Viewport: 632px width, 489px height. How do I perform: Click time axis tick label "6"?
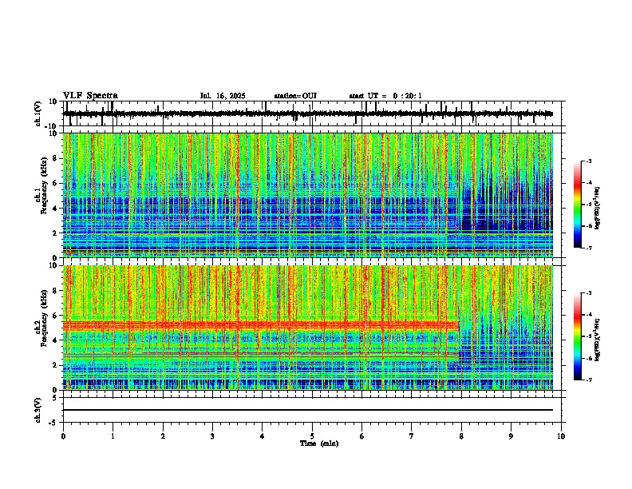(362, 436)
